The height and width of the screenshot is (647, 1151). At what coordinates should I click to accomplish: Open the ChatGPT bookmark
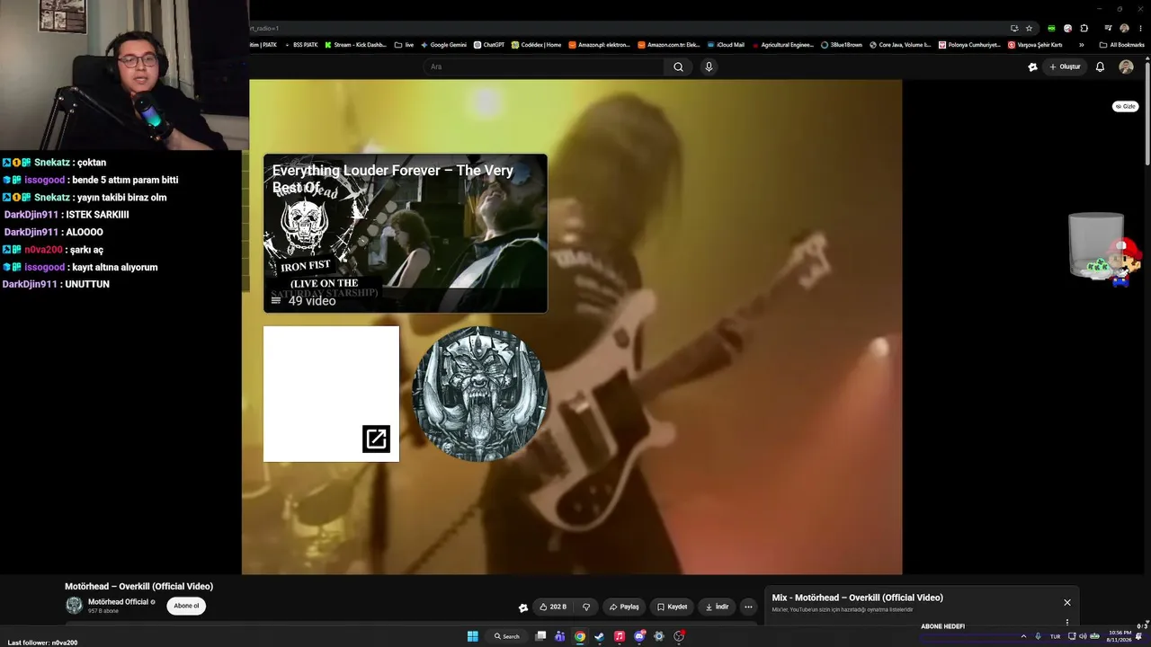click(x=489, y=45)
